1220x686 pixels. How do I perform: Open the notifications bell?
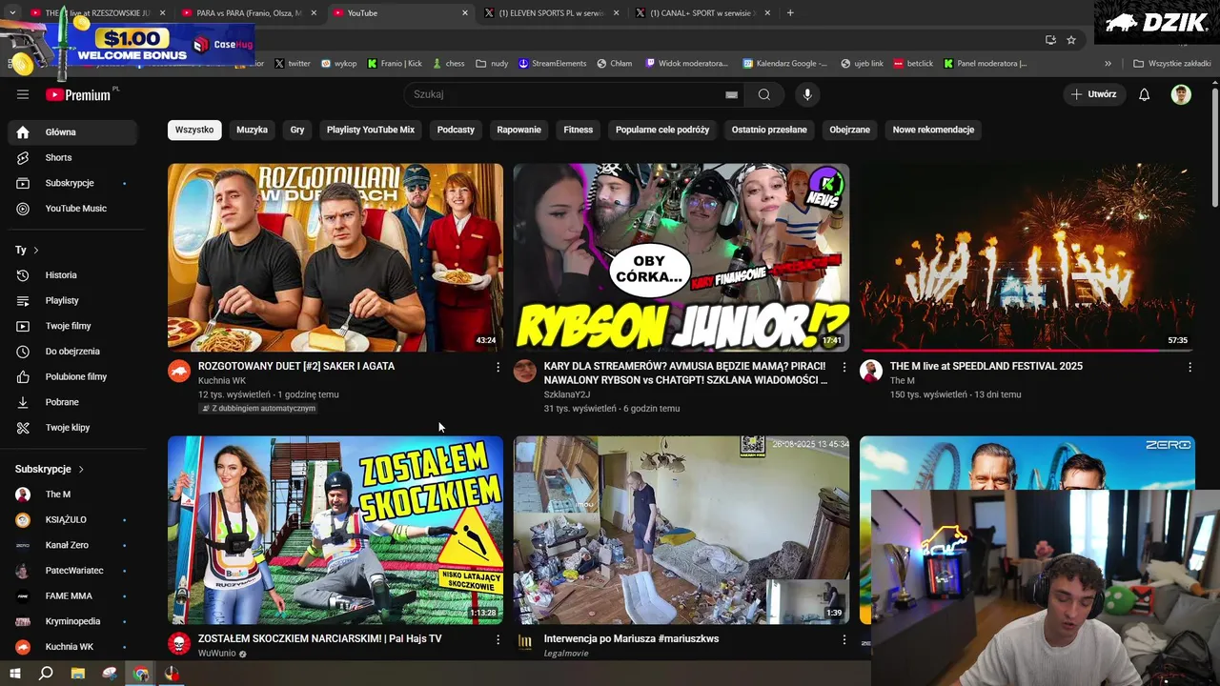[x=1145, y=94]
